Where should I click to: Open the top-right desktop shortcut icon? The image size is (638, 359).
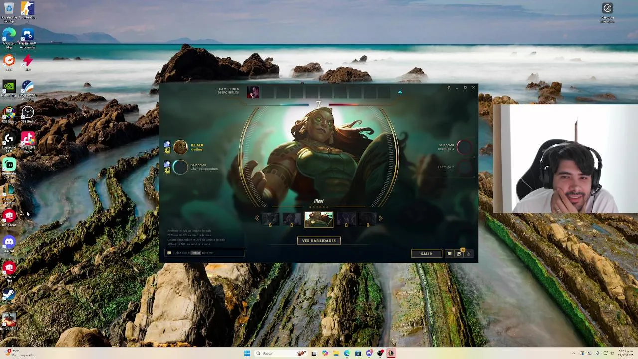pyautogui.click(x=607, y=12)
